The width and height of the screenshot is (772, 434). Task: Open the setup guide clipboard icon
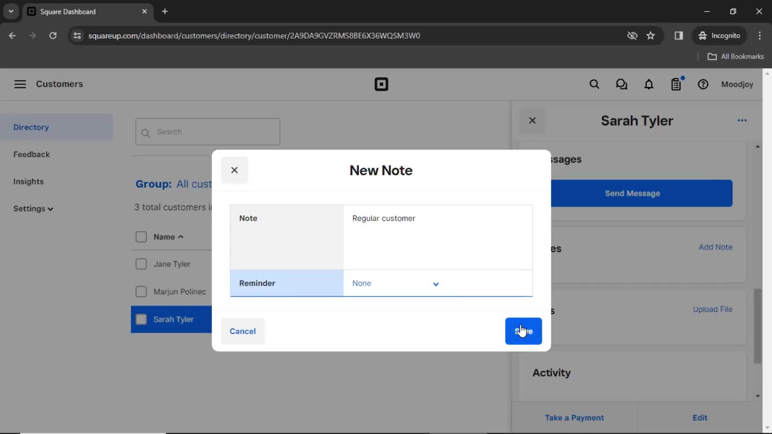676,84
